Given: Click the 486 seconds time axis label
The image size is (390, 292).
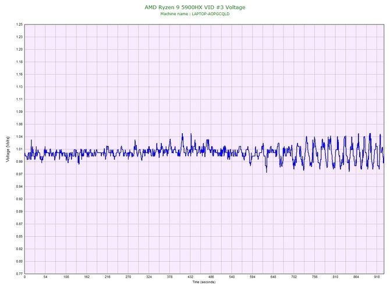Looking at the screenshot, I should [211, 277].
